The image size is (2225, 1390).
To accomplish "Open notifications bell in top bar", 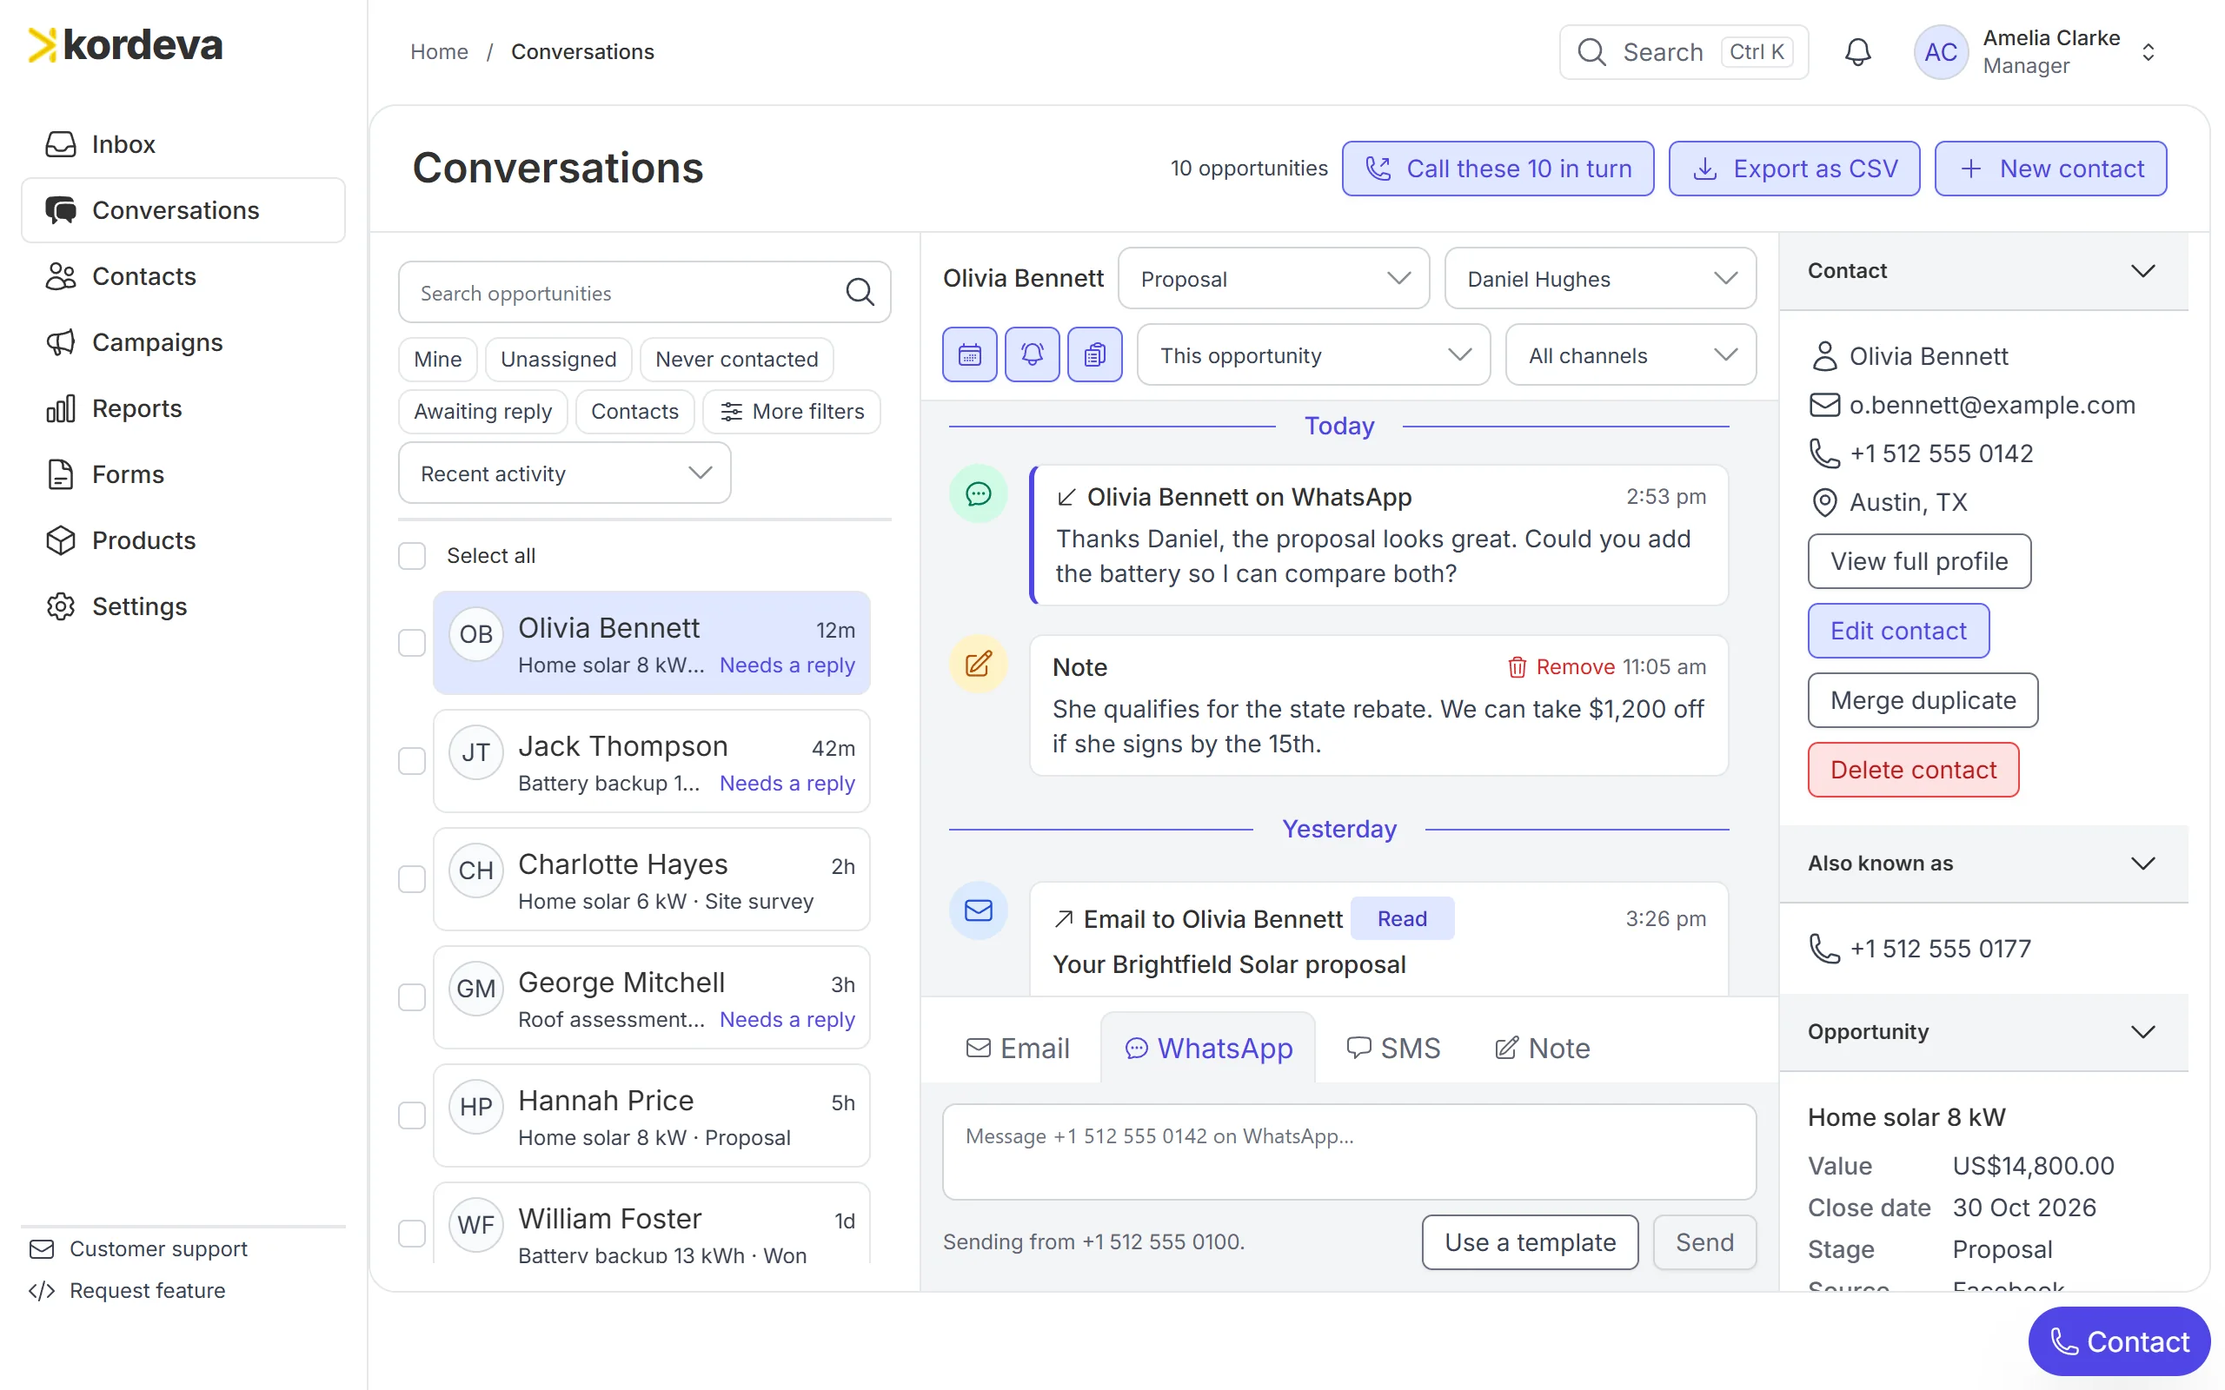I will pyautogui.click(x=1857, y=52).
